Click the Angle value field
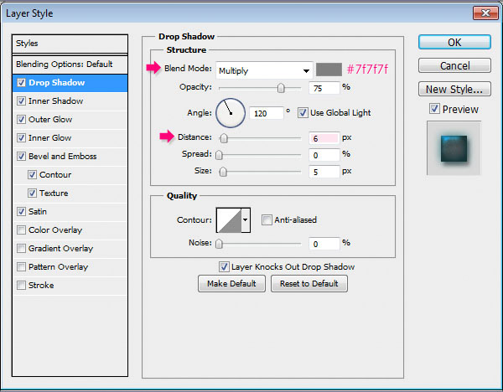The image size is (503, 392). click(267, 113)
